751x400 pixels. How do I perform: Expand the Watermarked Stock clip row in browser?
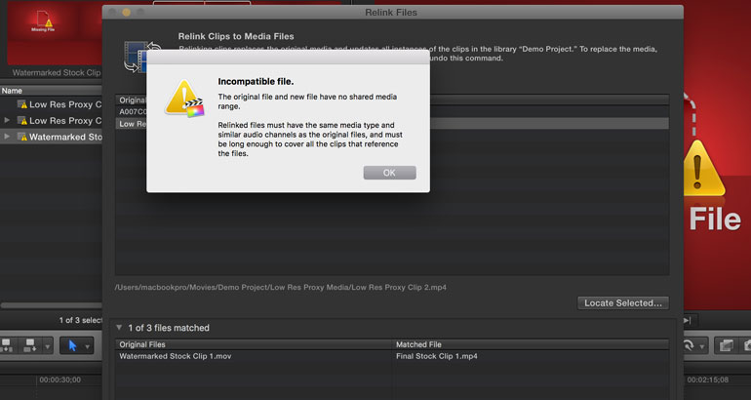(x=7, y=137)
